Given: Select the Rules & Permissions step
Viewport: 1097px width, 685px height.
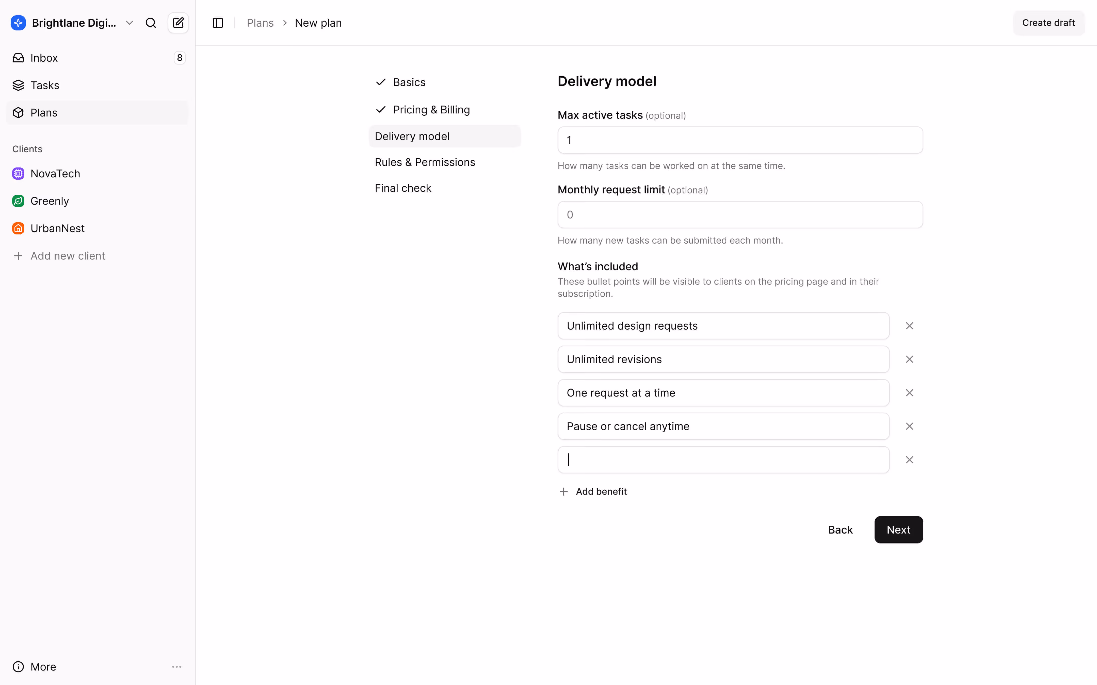Looking at the screenshot, I should (x=425, y=162).
